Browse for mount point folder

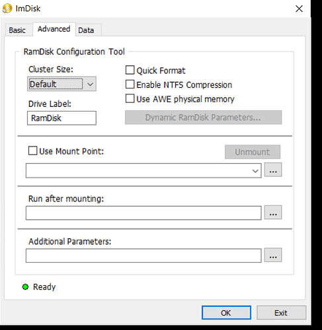pyautogui.click(x=273, y=170)
